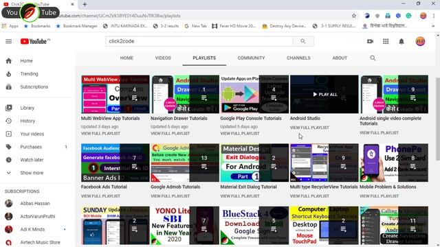
Task: Open the notifications bell
Action: pos(401,41)
